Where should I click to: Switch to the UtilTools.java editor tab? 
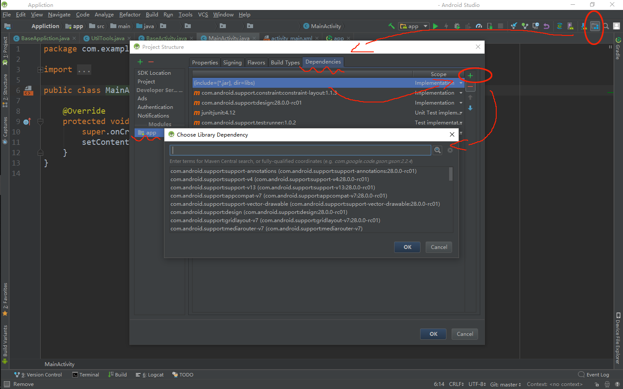pos(107,38)
